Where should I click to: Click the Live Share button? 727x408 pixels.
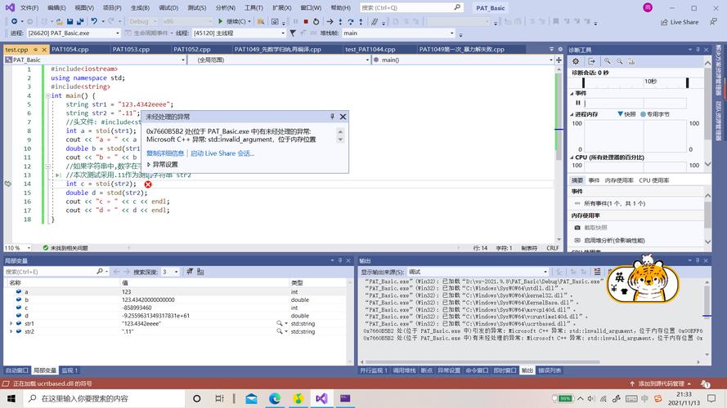[680, 22]
